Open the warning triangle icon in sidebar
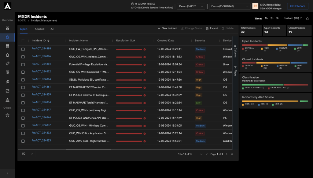Viewport: 313px width, 178px height. [7, 100]
